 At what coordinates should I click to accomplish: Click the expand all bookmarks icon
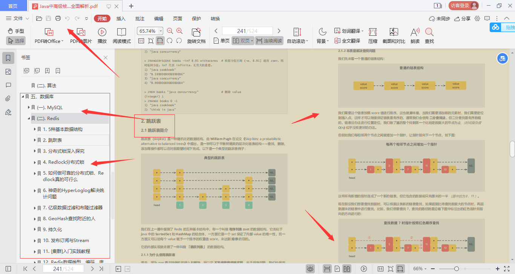26,70
